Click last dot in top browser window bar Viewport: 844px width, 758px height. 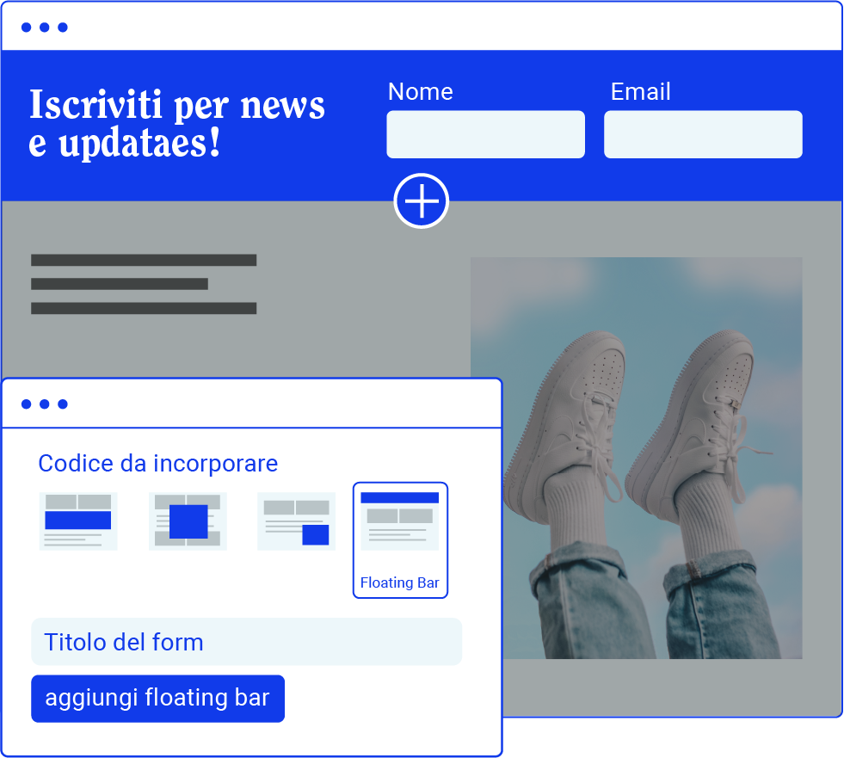tap(63, 28)
